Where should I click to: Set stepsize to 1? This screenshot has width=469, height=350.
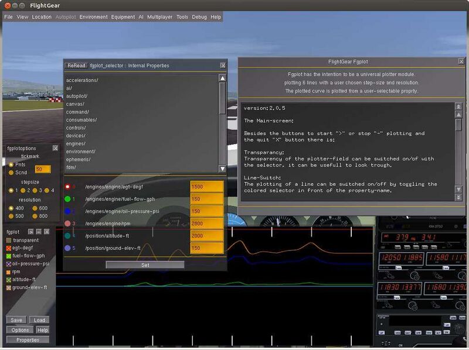point(11,191)
